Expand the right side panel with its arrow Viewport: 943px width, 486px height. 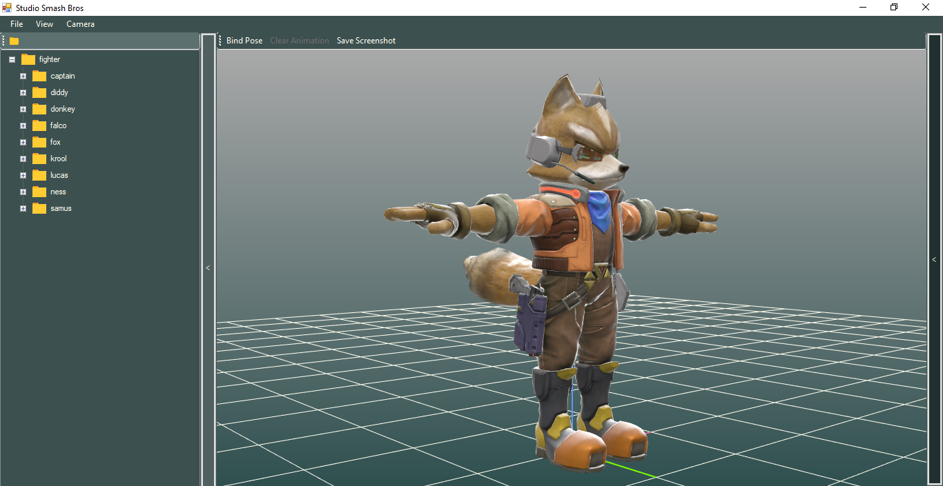coord(934,260)
